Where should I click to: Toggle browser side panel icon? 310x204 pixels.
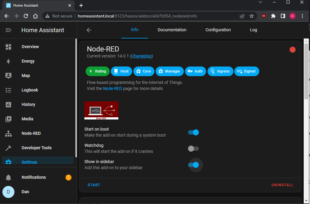point(283,16)
